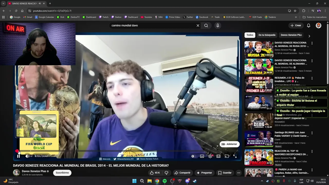
Task: Start voice search with microphone
Action: [218, 25]
